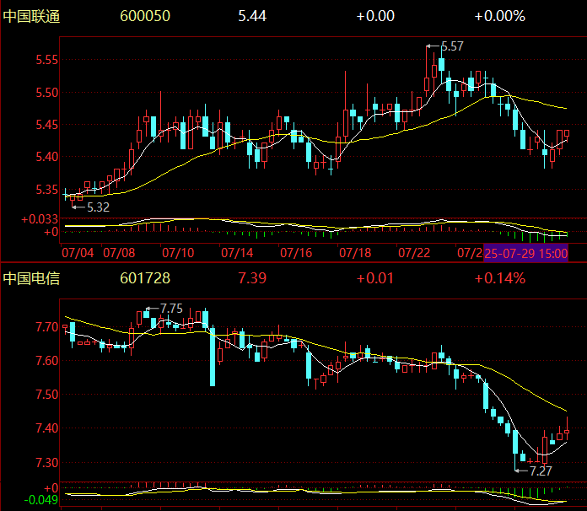Click the +0.00 change value

point(375,16)
